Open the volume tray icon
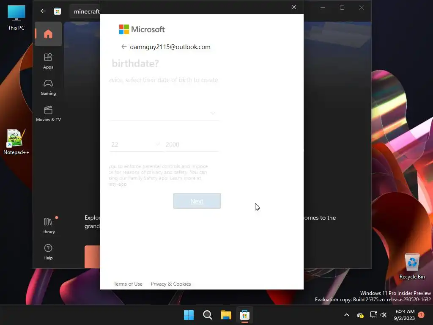 point(383,315)
